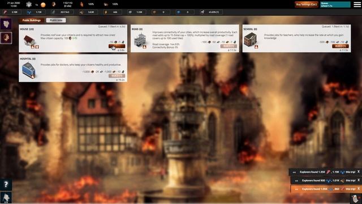The height and width of the screenshot is (204, 362).
Task: Click the teal Queue status box
Action: [335, 5]
